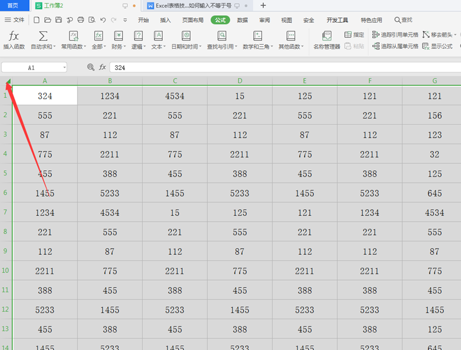Open the Other functions icon

pyautogui.click(x=291, y=36)
